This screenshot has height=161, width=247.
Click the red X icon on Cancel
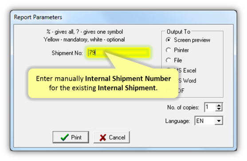(103, 137)
